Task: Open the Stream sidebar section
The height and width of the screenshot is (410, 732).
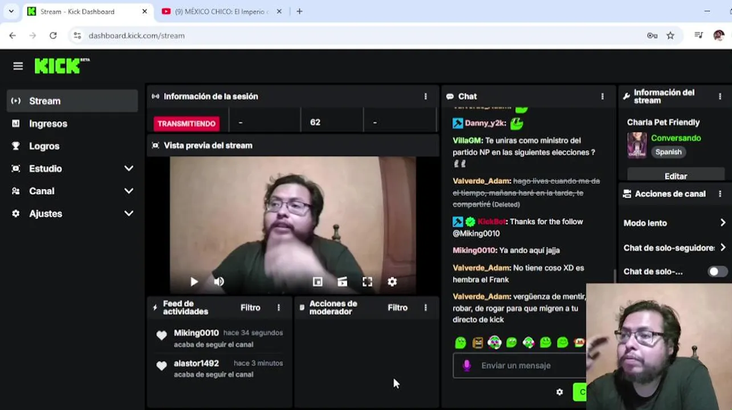Action: [72, 101]
